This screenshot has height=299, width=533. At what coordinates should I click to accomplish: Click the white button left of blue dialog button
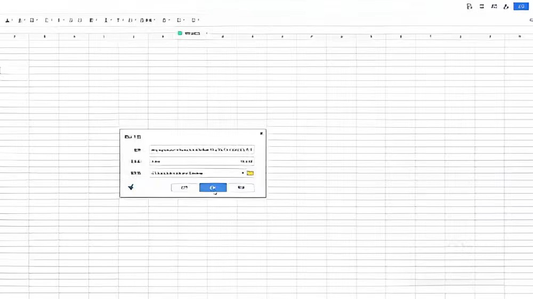(184, 188)
